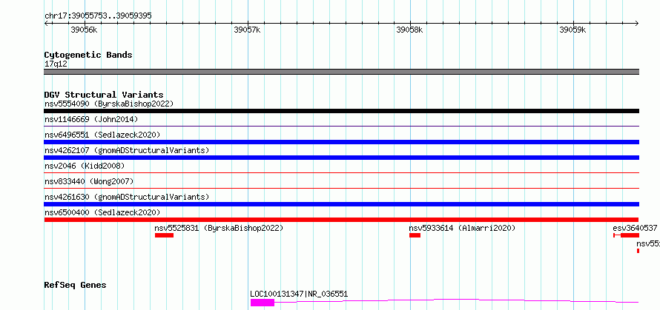The image size is (660, 310).
Task: Open the LOC100131347|NR_036551 gene label
Action: 299,294
